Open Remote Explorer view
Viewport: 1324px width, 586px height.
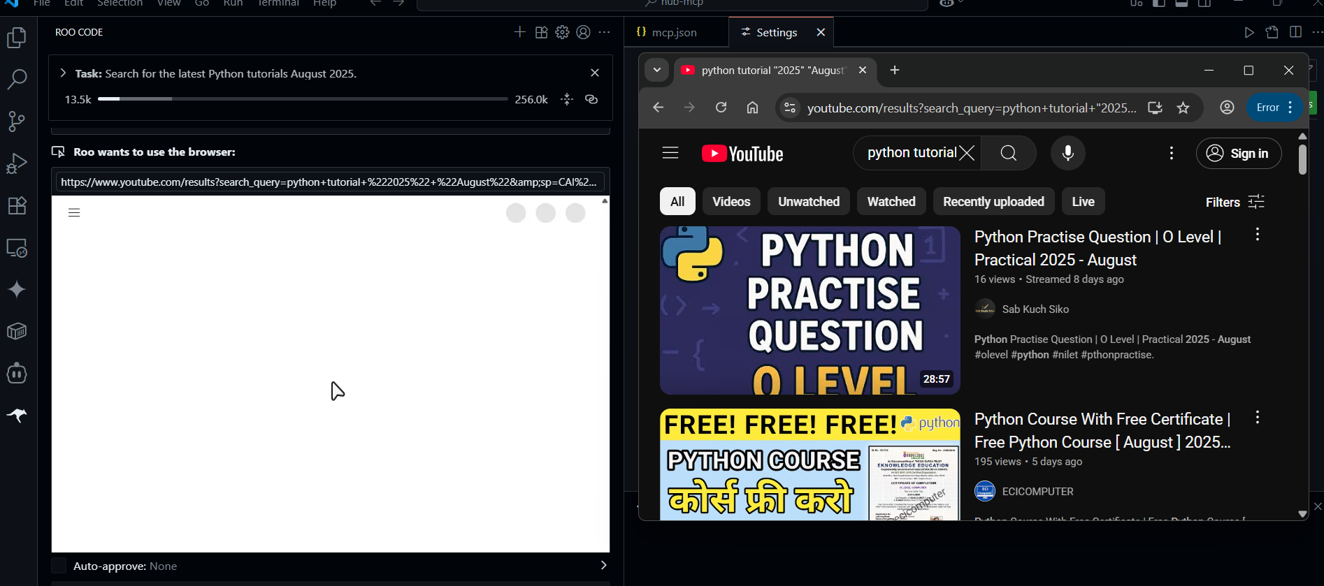pos(17,248)
